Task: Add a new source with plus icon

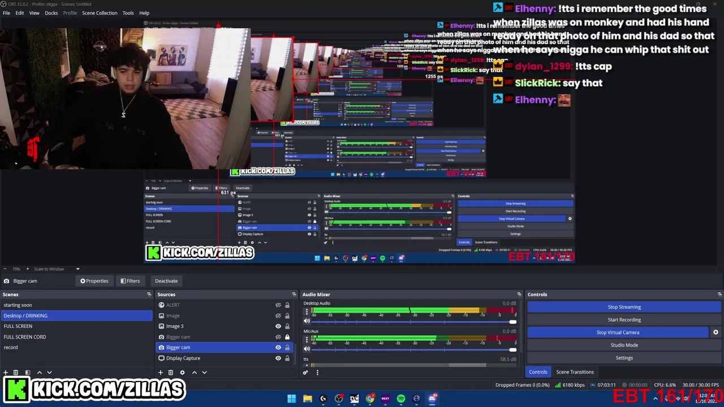Action: [160, 373]
